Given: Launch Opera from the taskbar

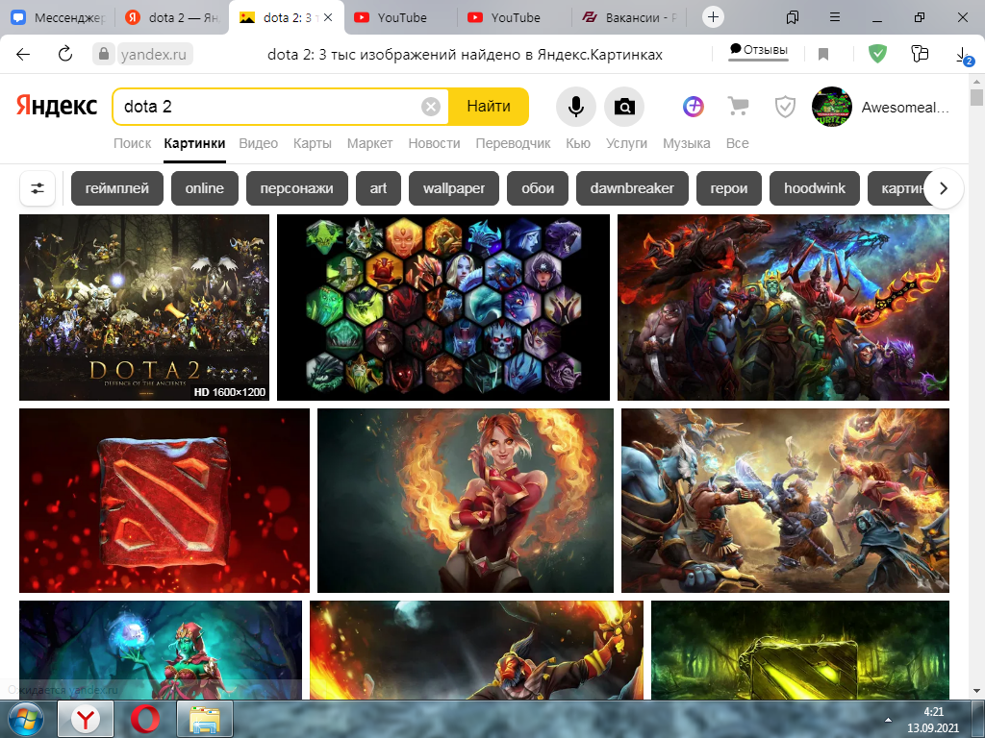Looking at the screenshot, I should 145,719.
